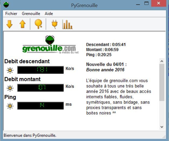Click sun weather icon for Debit descendant
Screen dimensions: 169x141
(x=10, y=70)
